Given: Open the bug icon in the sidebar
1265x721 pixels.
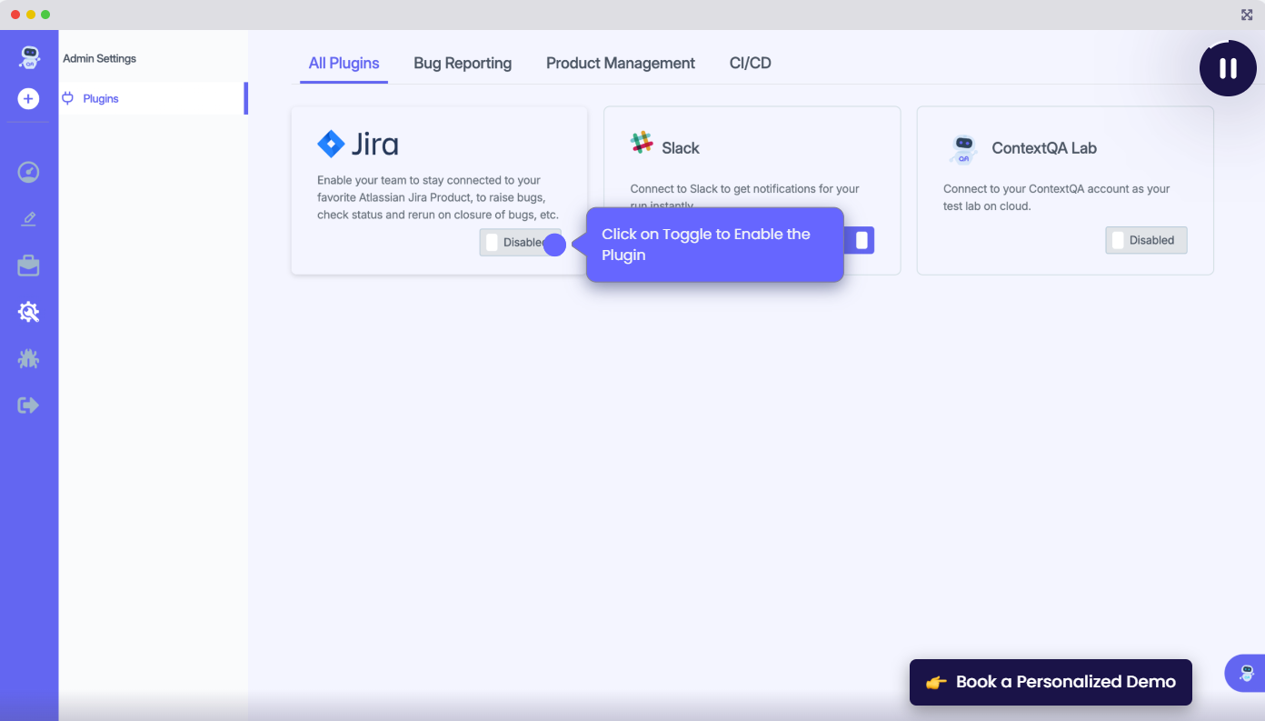Looking at the screenshot, I should coord(29,358).
